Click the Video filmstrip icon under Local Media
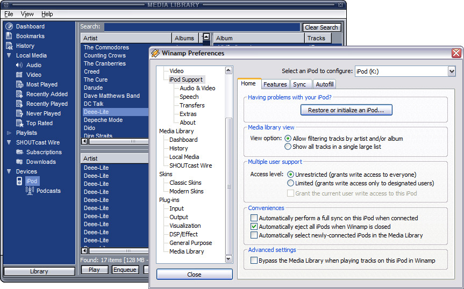 (x=19, y=75)
